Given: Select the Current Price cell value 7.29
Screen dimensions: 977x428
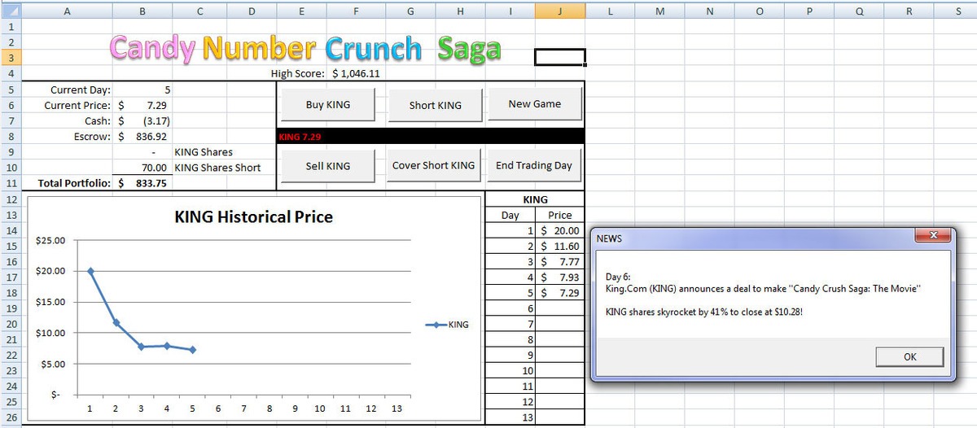Looking at the screenshot, I should (x=143, y=106).
